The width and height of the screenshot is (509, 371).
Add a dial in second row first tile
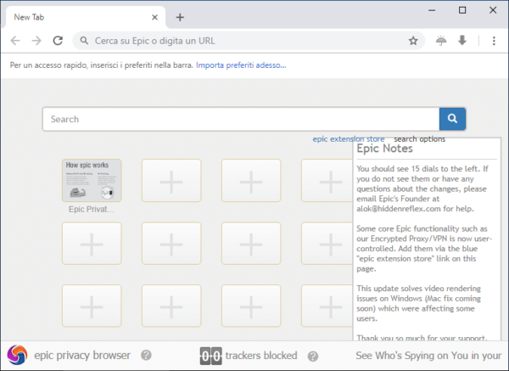click(92, 244)
